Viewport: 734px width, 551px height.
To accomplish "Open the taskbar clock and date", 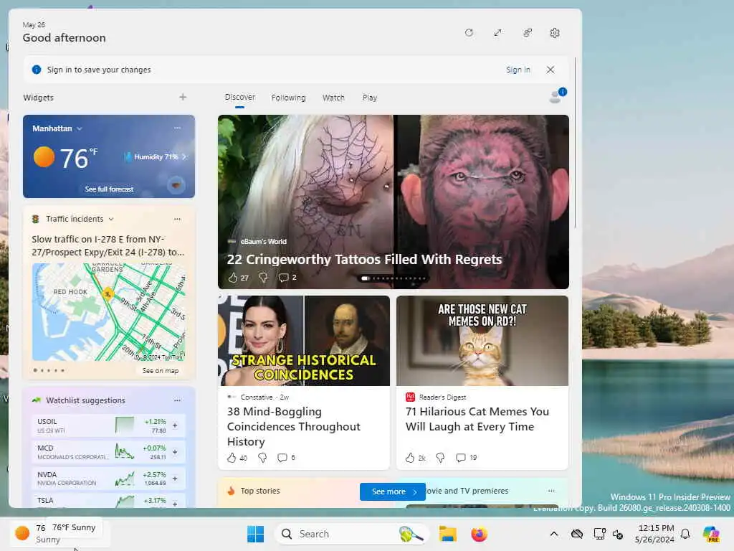I will click(655, 534).
